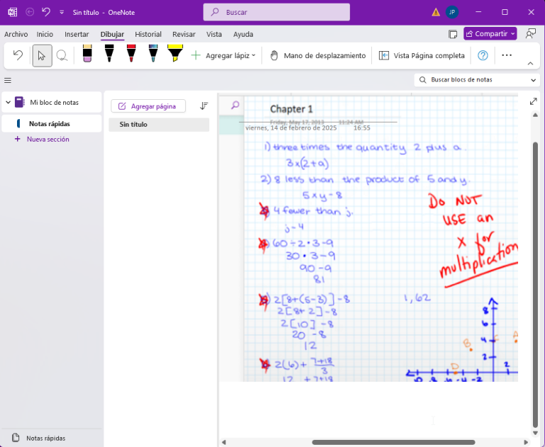Click the Agregar página button
The image size is (545, 447).
click(x=148, y=106)
